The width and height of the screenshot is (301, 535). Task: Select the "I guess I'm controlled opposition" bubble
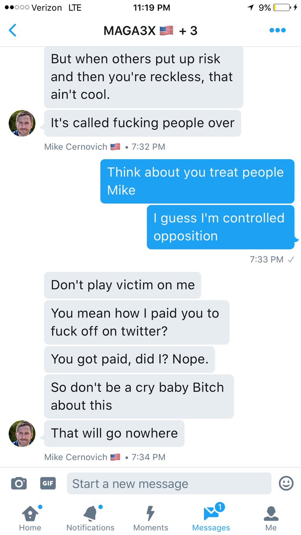221,227
